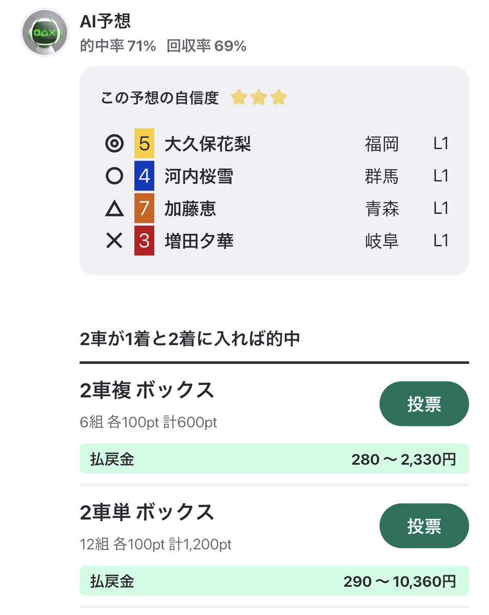
Task: Click the 2車複 ボックス bet heading
Action: (147, 391)
